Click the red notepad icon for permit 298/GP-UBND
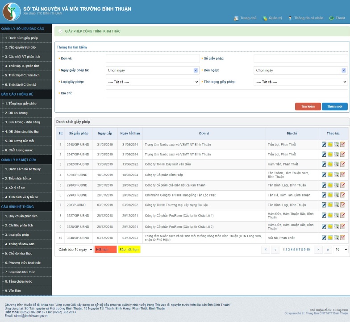 point(343,185)
